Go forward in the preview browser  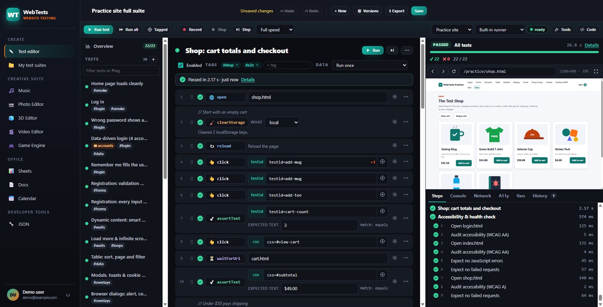click(443, 71)
